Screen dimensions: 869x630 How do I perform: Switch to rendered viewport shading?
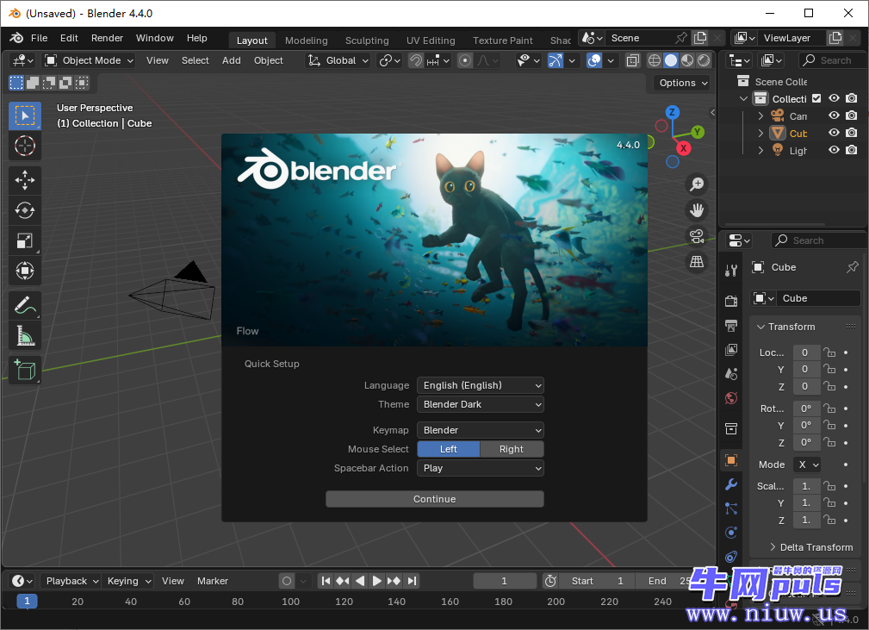[x=704, y=60]
